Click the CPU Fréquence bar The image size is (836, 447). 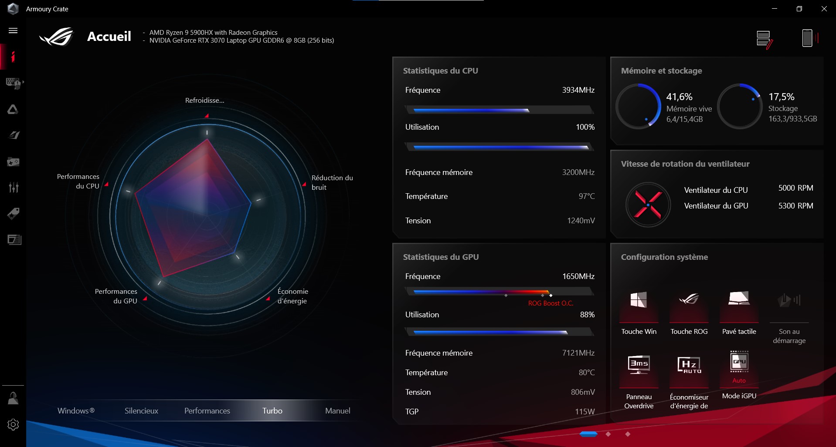click(x=500, y=110)
